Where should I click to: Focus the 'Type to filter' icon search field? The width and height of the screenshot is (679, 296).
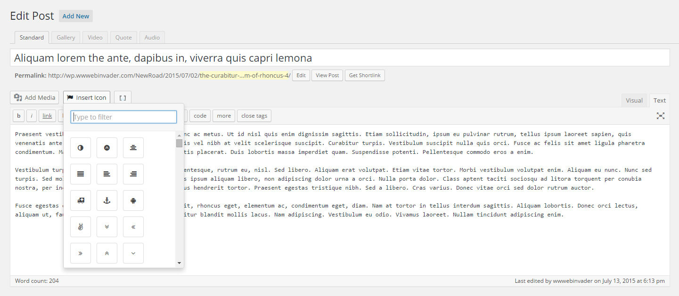(x=123, y=117)
